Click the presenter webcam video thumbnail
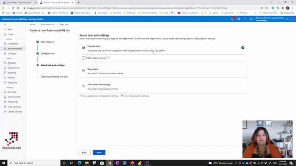The image size is (296, 166). coord(267,139)
